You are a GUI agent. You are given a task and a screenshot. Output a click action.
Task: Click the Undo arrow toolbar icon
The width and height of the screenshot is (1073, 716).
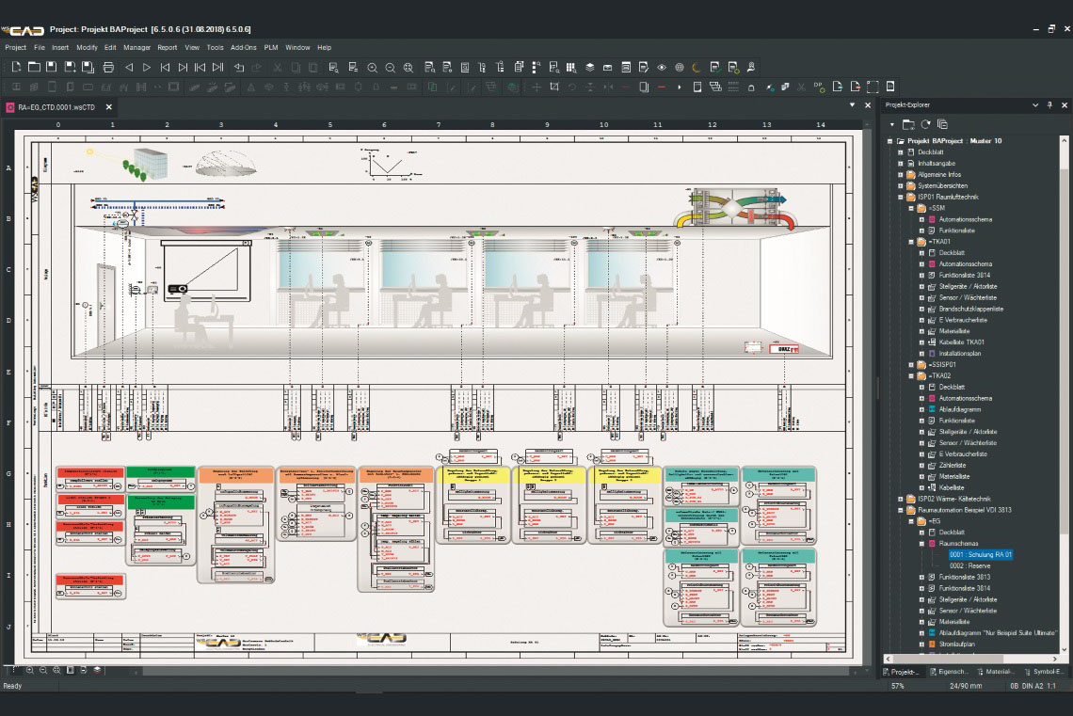click(239, 67)
